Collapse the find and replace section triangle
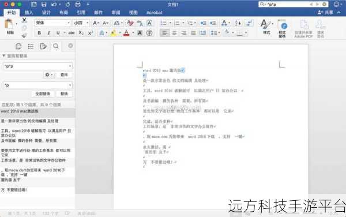This screenshot has width=346, height=217. (x=3, y=56)
